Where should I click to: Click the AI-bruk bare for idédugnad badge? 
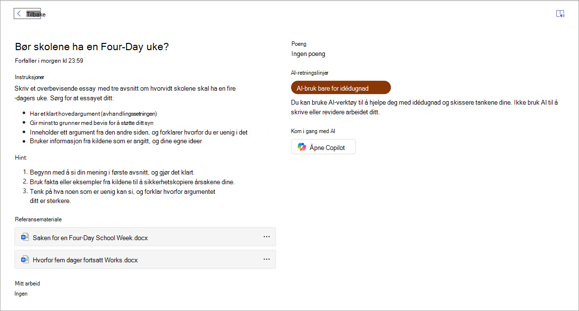[x=341, y=88]
